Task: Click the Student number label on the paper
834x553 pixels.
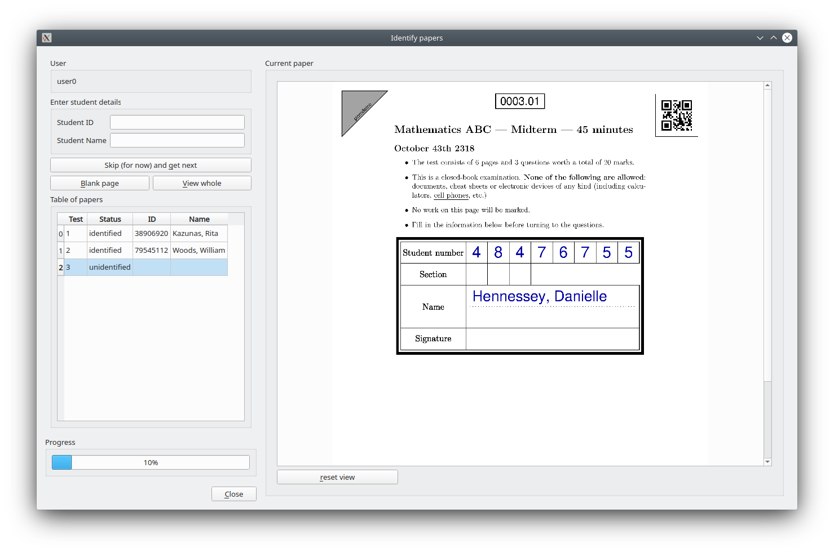Action: 433,253
